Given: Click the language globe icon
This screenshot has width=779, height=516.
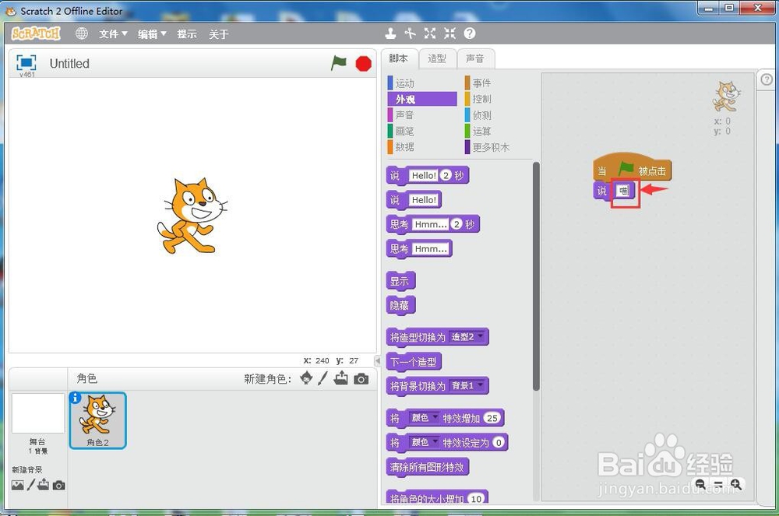Looking at the screenshot, I should [x=82, y=33].
